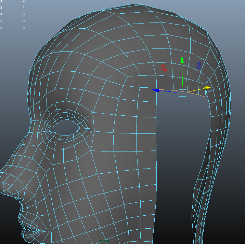Select the blue plane handle of manipulator

199,65
